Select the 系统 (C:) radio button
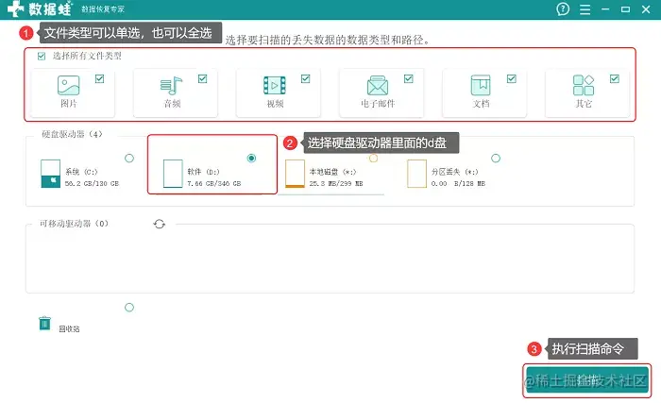Viewport: 661px width, 403px height. click(129, 158)
